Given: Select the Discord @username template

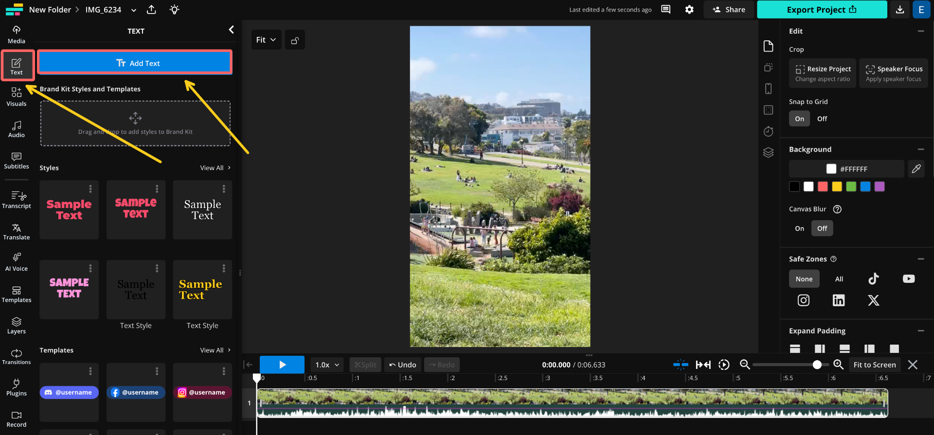Looking at the screenshot, I should pyautogui.click(x=69, y=392).
